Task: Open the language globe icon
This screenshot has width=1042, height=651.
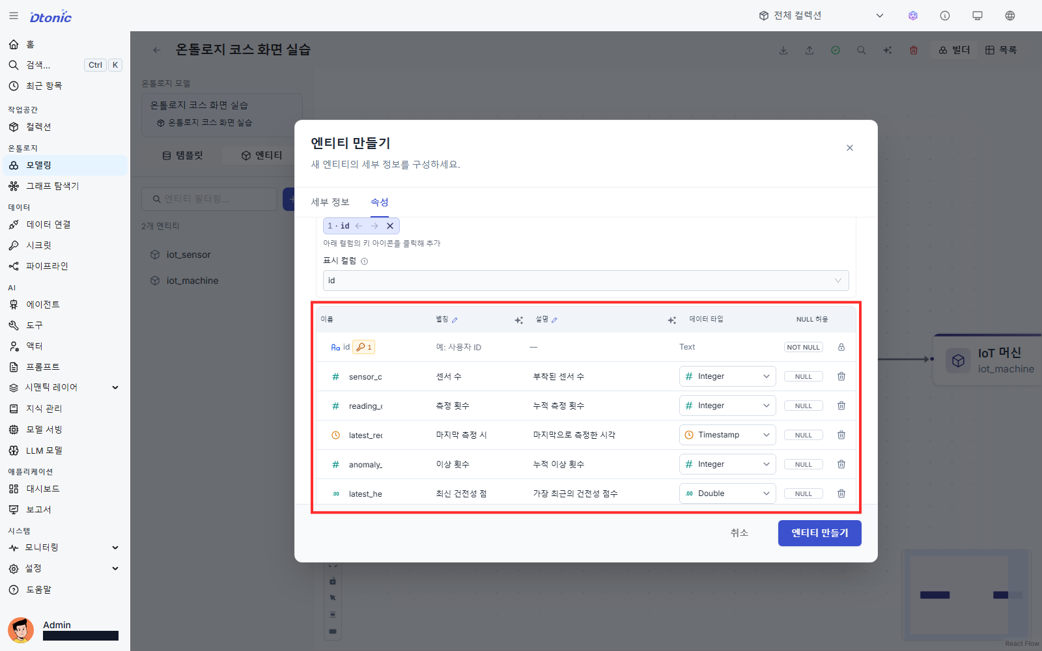Action: [1010, 16]
